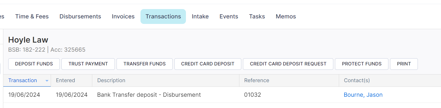Select the Transactions tab
The width and height of the screenshot is (441, 108).
point(163,16)
